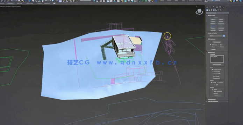Open the selection filter dropdown in toolbar
This screenshot has width=243, height=125.
point(14,1)
